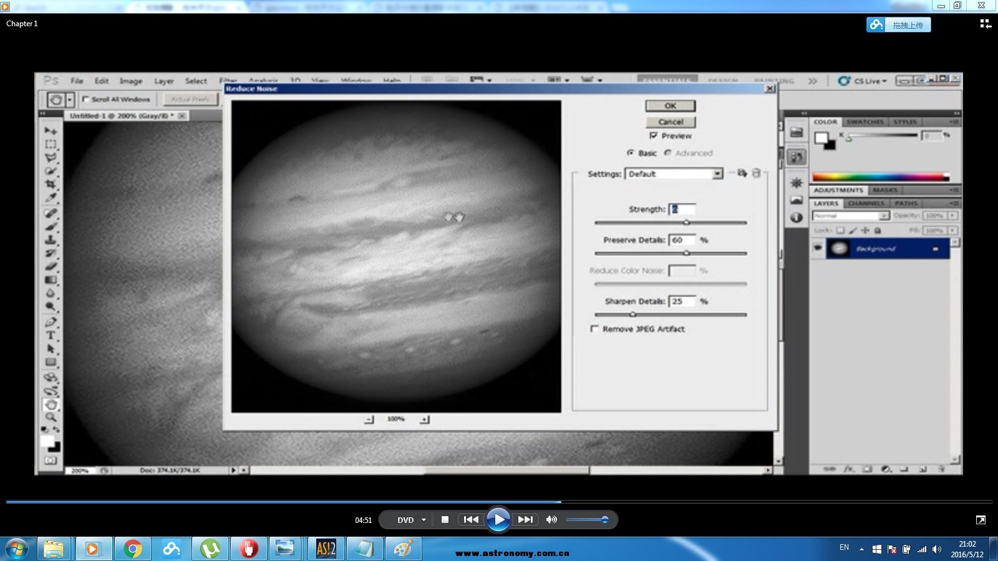
Task: Save current Reduce Noise settings icon
Action: 742,173
